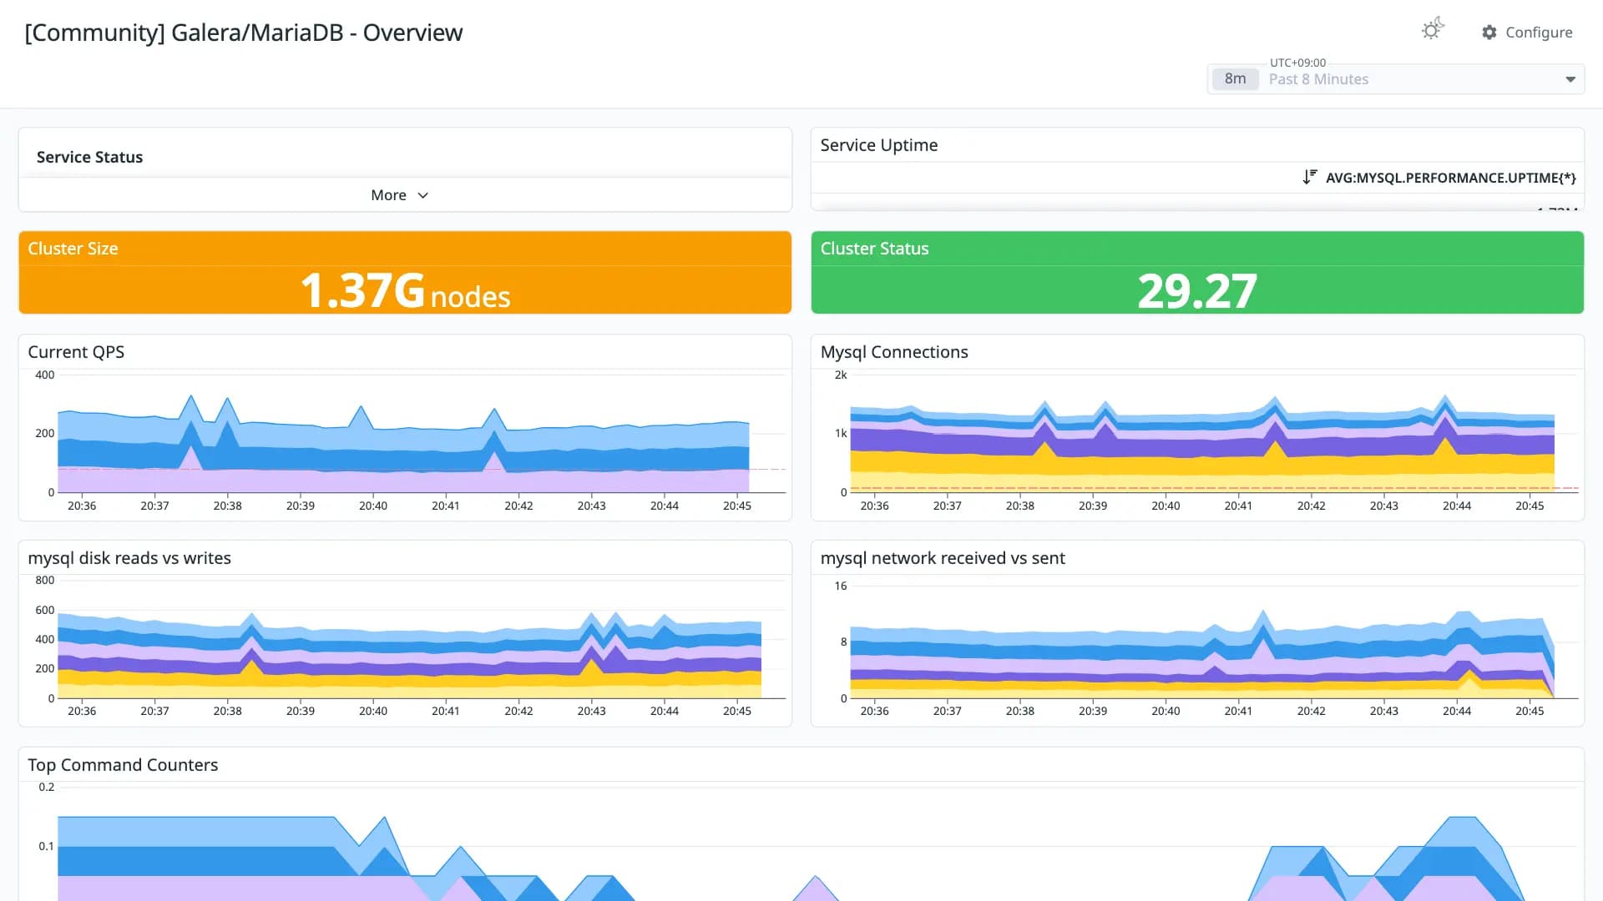The width and height of the screenshot is (1603, 901).
Task: Click the Cluster Size 1.37G nodes value
Action: 405,291
